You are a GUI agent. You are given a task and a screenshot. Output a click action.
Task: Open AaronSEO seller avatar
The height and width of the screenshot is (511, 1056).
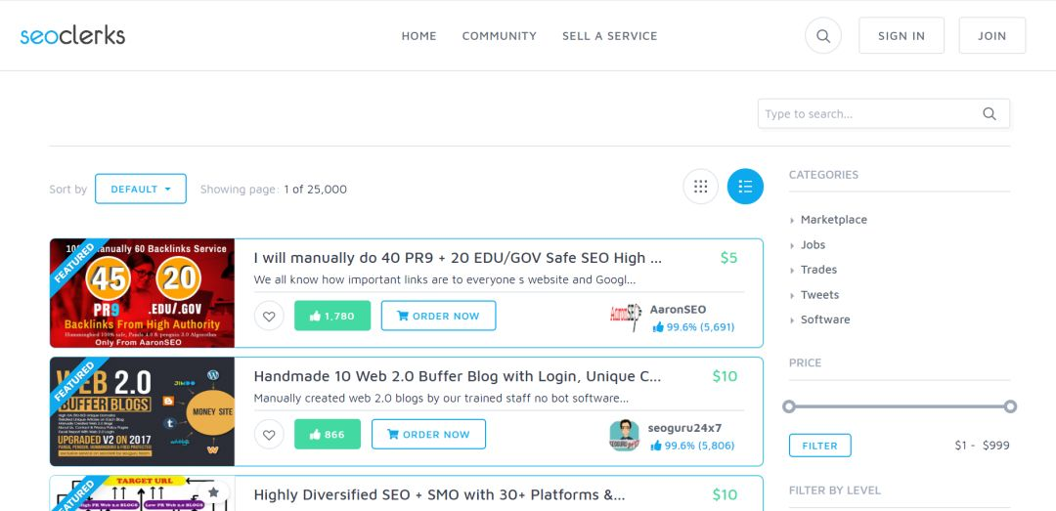click(x=625, y=318)
